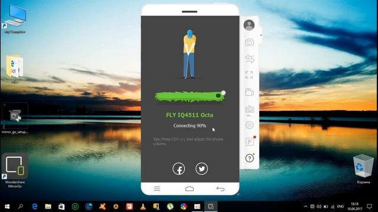
Task: Switch input language ENG indicator
Action: click(x=340, y=207)
